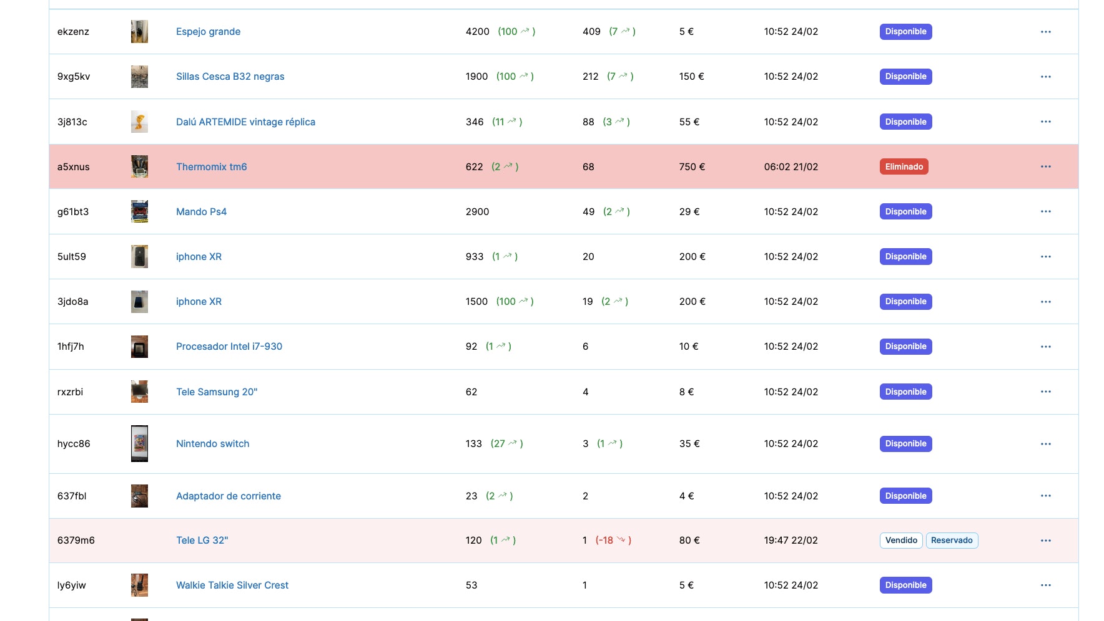Click the Walkie Talkie thumbnail
Viewport: 1104px width, 621px height.
tap(139, 585)
